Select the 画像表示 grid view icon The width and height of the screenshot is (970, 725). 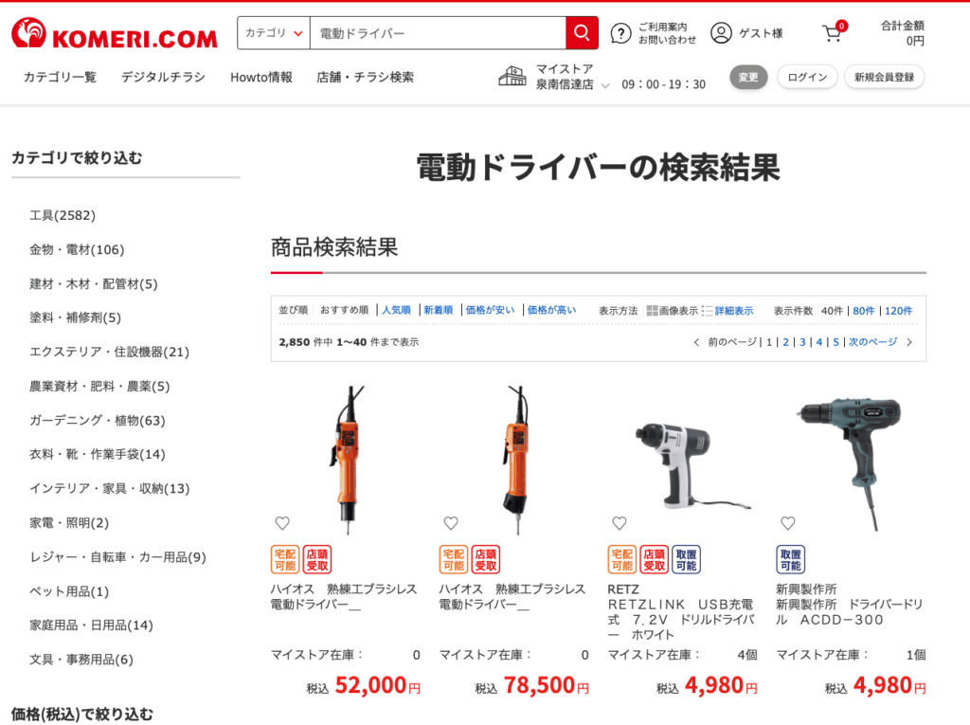pos(652,311)
